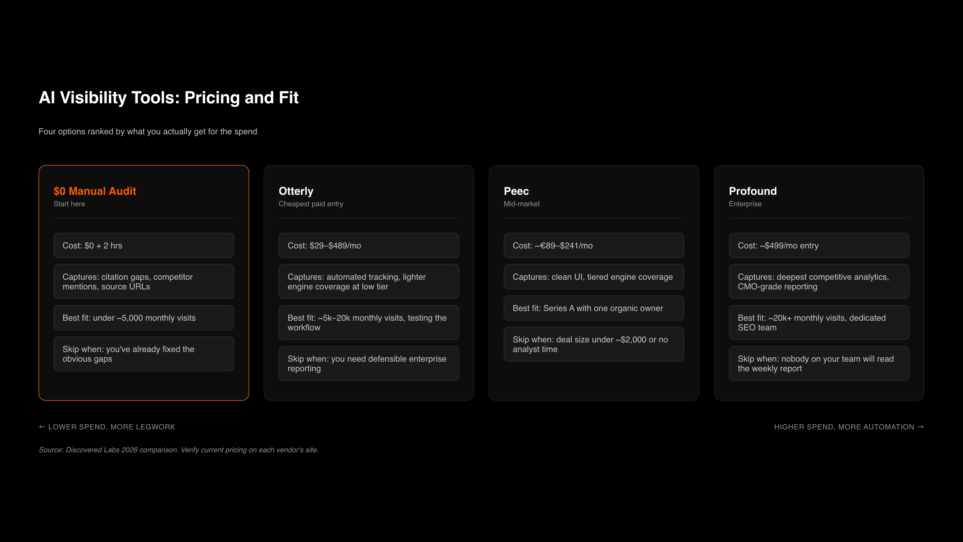This screenshot has height=542, width=963.
Task: Select the 'Cheapest paid entry' label
Action: pos(311,204)
